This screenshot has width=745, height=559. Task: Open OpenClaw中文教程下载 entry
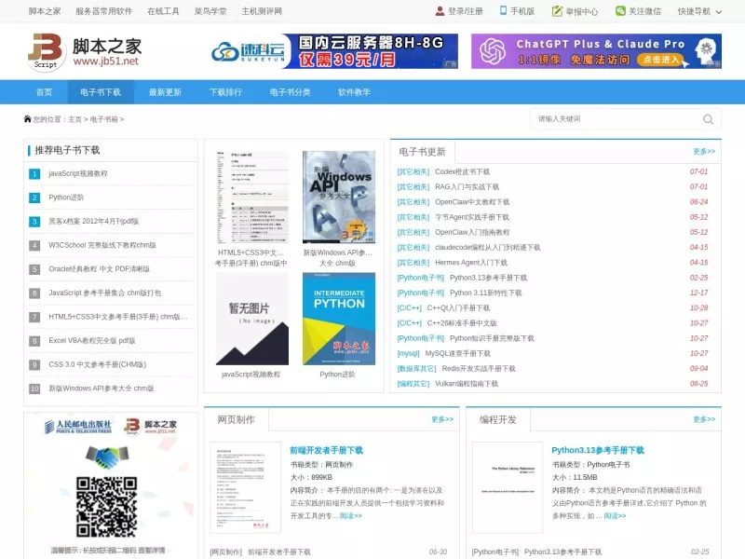coord(472,202)
